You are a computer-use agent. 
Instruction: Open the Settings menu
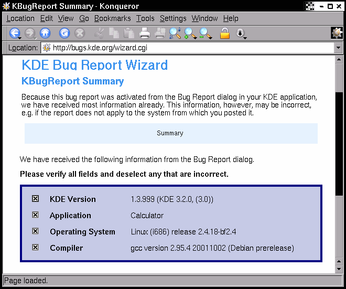tap(173, 18)
